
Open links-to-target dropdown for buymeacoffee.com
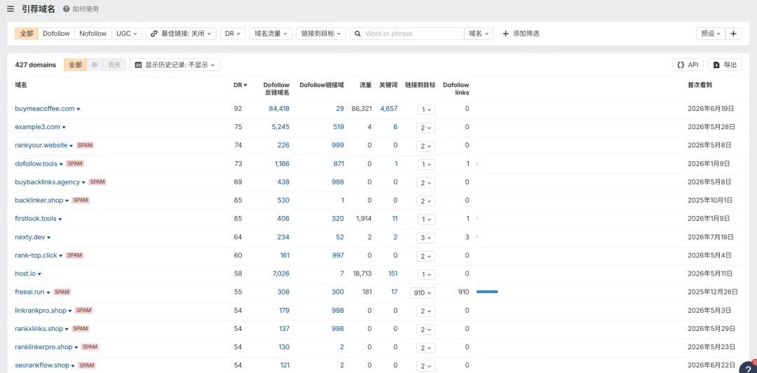click(426, 109)
